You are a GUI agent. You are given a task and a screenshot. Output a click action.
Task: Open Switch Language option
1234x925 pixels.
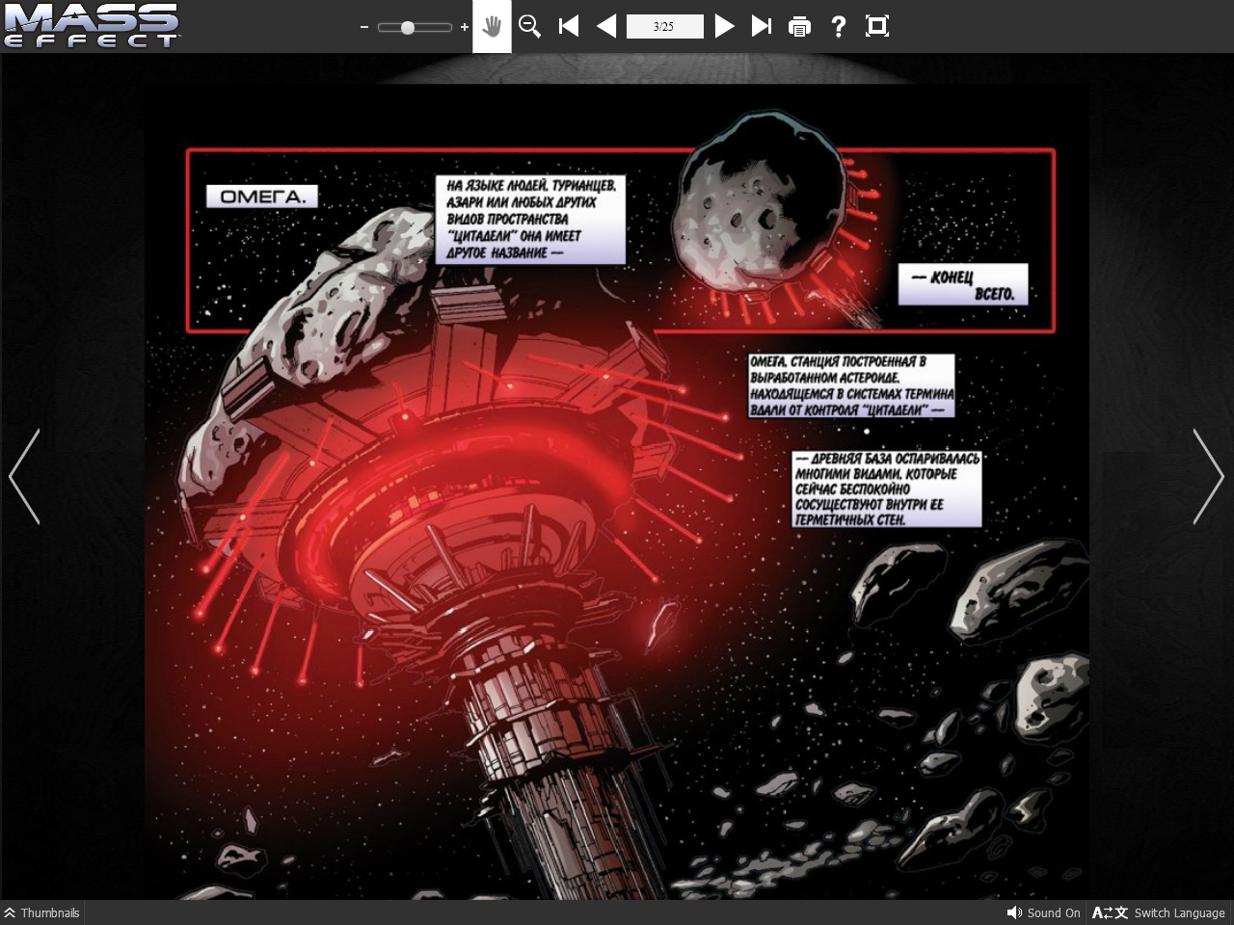coord(1159,912)
